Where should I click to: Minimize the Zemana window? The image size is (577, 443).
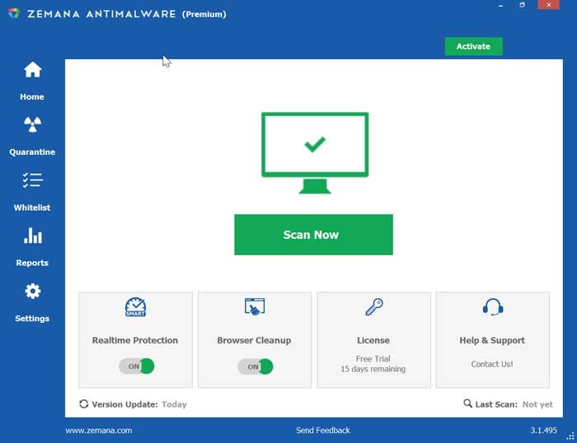(x=501, y=5)
